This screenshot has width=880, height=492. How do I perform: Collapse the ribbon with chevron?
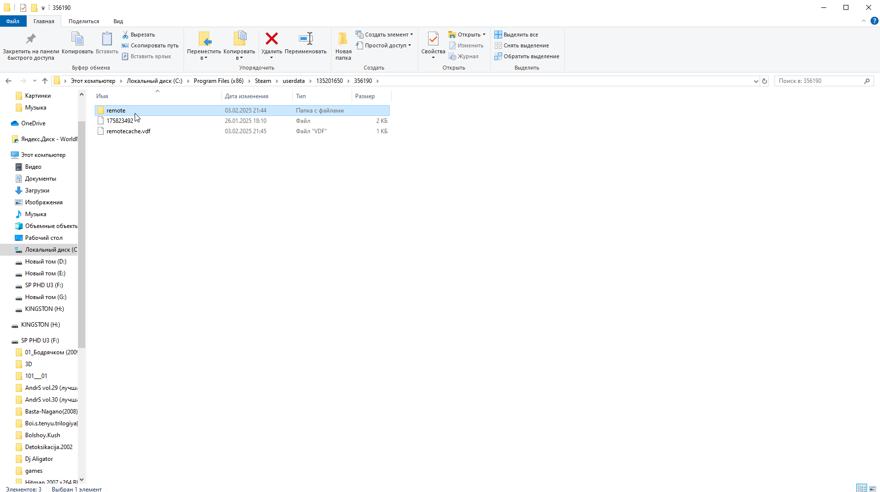(863, 21)
